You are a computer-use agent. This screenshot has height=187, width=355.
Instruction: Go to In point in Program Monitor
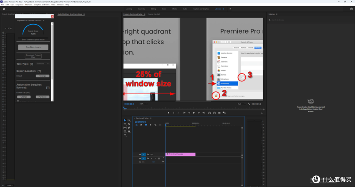coord(184,113)
